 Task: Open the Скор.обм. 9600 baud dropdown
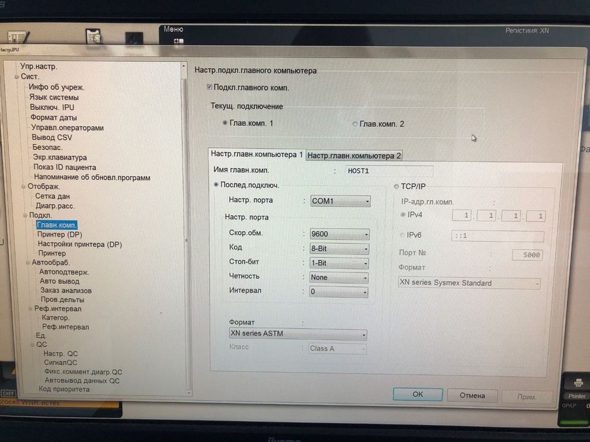339,234
